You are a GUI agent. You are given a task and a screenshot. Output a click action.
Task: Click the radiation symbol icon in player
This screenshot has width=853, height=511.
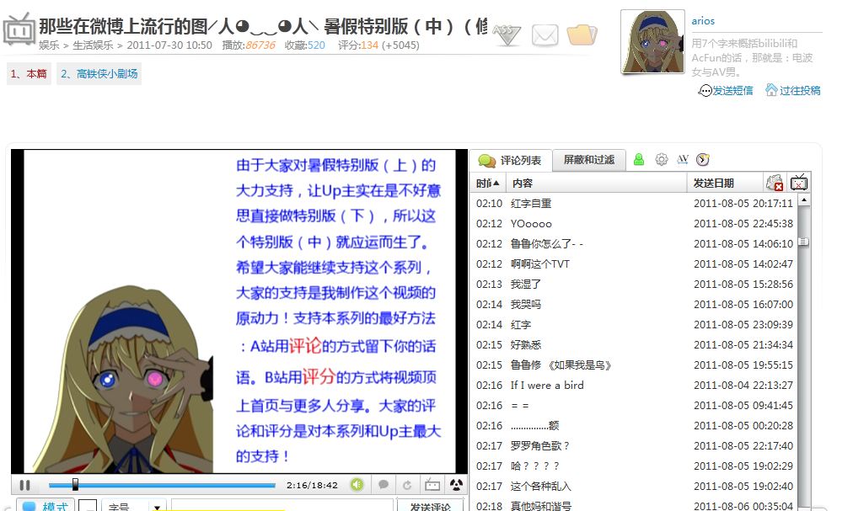coord(456,484)
